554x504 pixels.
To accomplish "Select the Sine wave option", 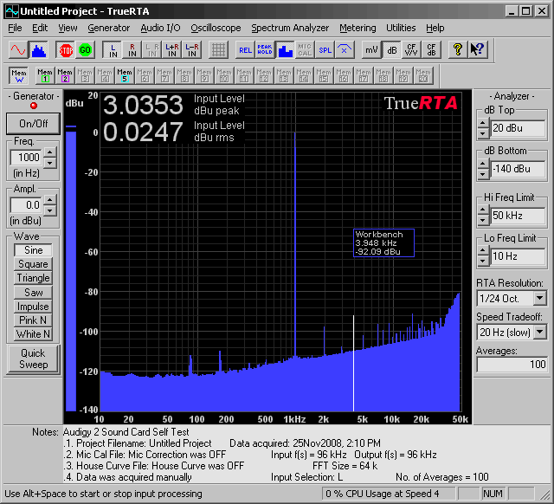I will [x=33, y=250].
